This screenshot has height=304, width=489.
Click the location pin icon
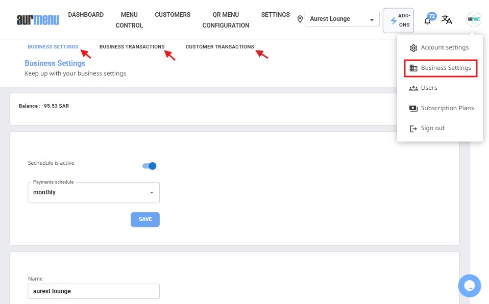click(x=300, y=19)
